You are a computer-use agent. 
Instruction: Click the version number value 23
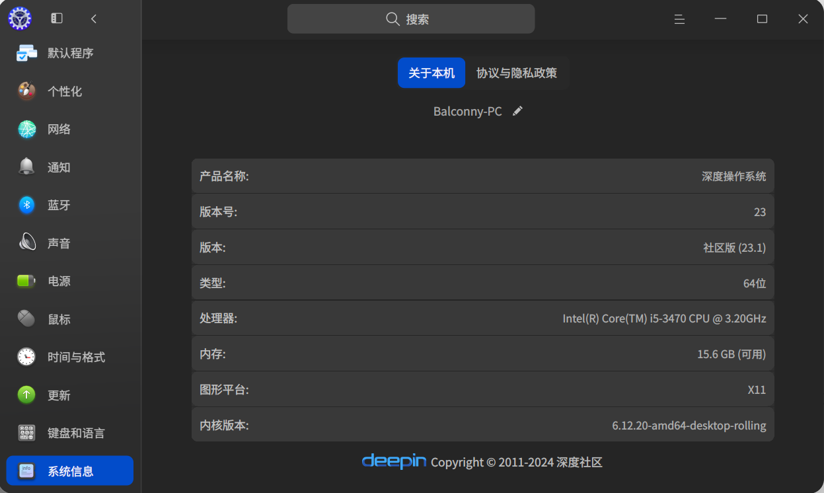tap(760, 211)
